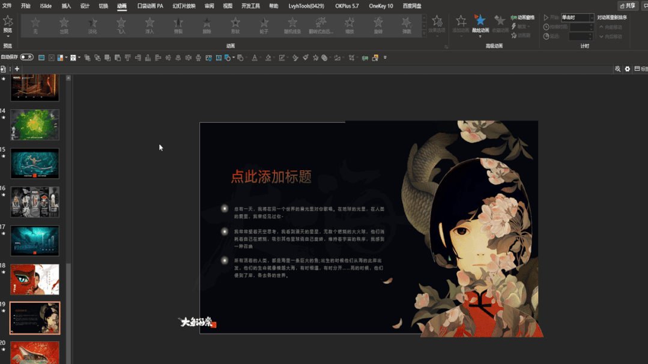648x364 pixels.
Task: Click the align top icon in quick toolbar
Action: 128,58
